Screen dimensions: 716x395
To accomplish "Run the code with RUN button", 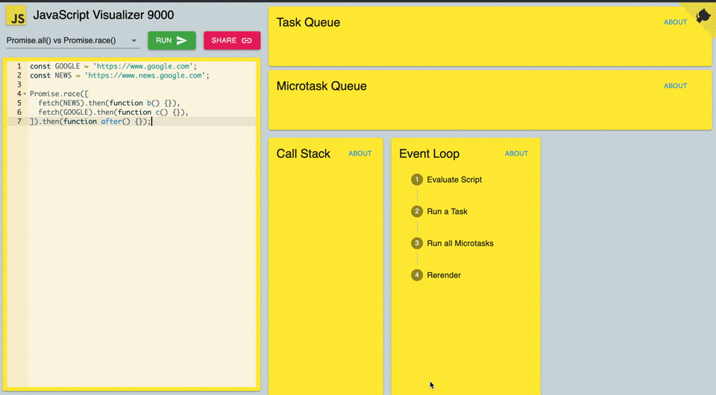I will point(172,40).
